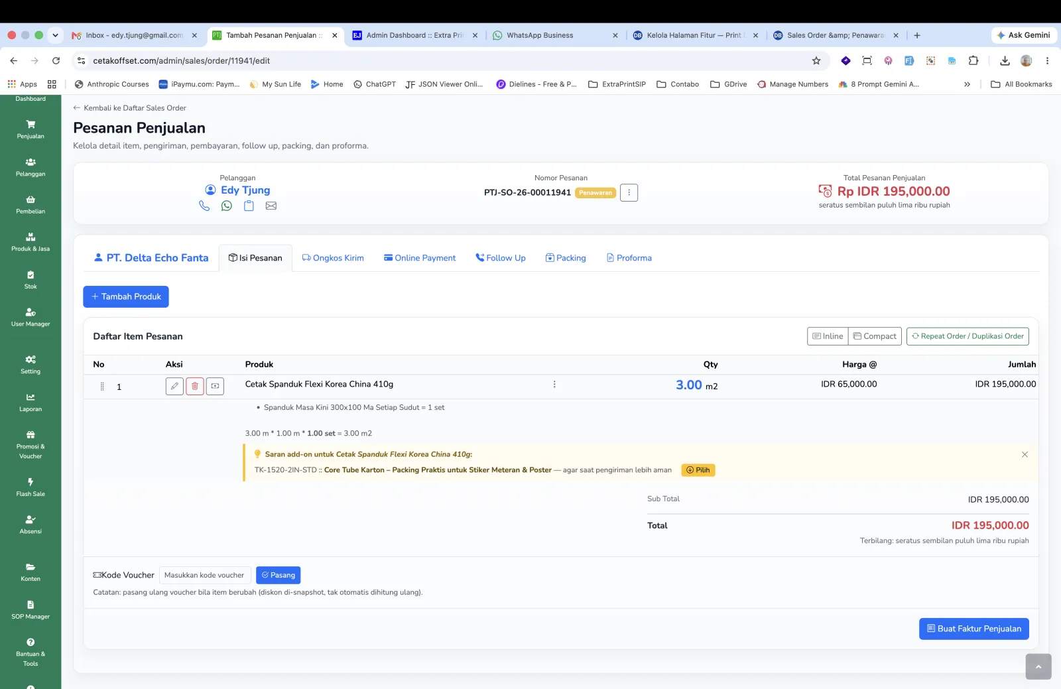
Task: Switch to the Online Payment tab
Action: click(420, 258)
